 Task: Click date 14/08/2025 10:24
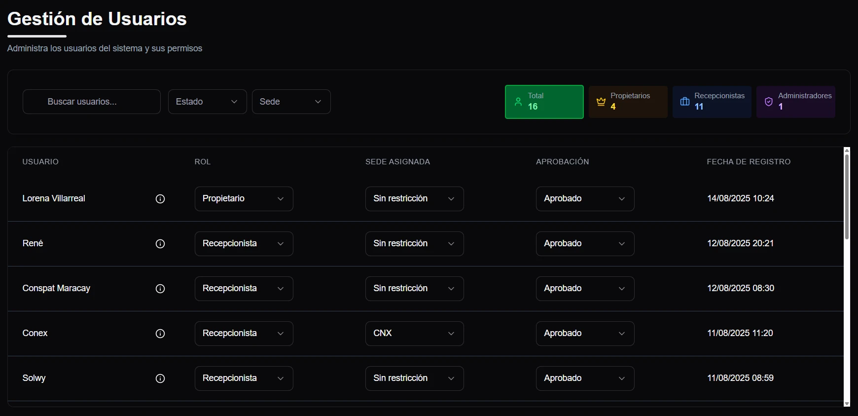pos(741,198)
